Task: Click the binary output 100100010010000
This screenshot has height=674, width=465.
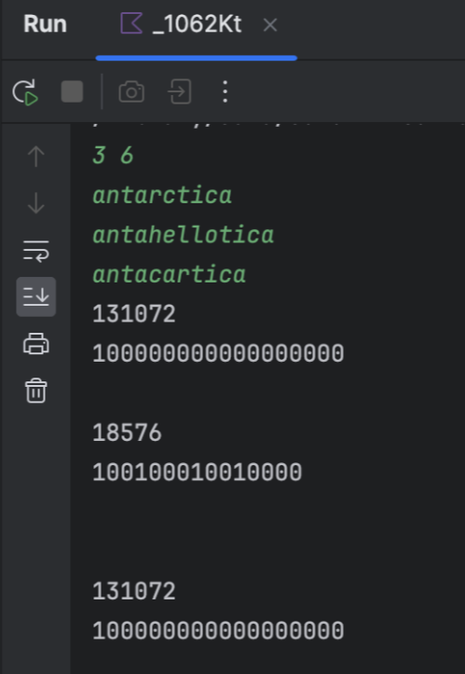Action: click(198, 472)
